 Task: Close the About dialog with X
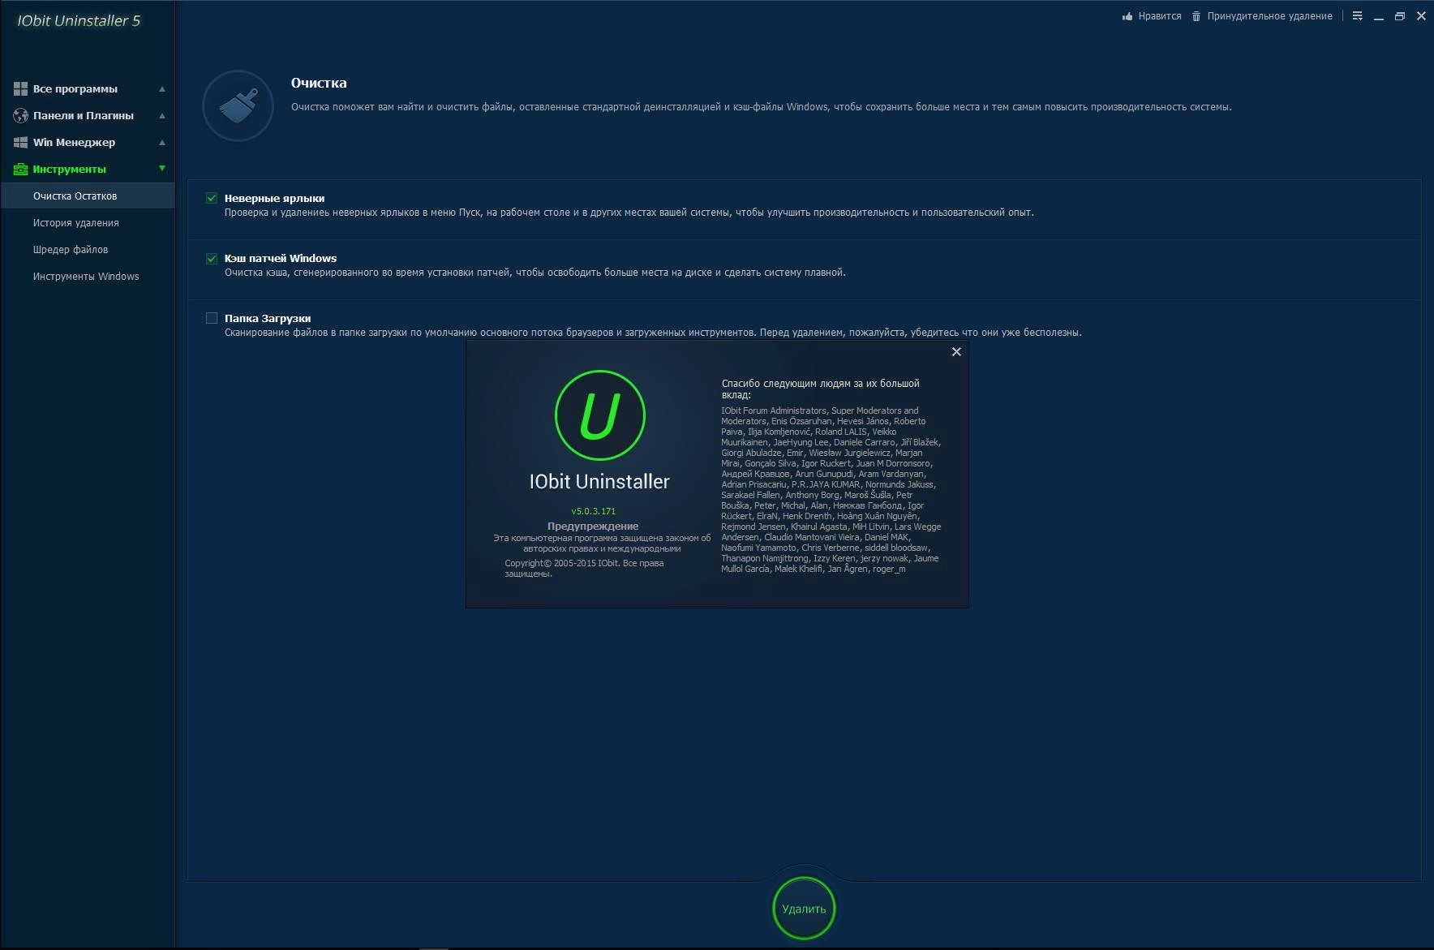click(956, 351)
